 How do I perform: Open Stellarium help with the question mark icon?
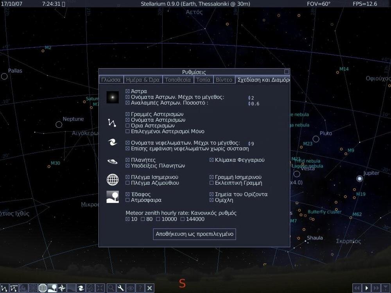[x=140, y=288]
